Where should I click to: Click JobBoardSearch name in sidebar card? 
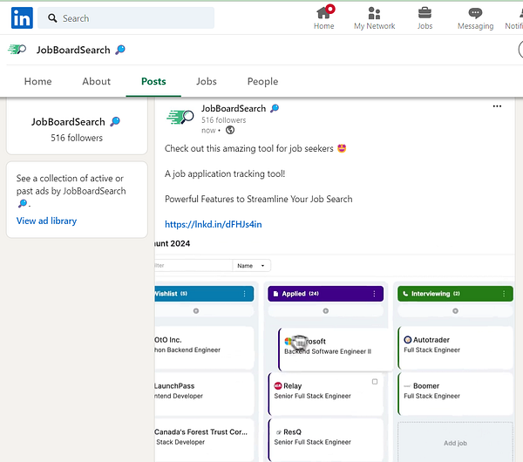68,122
